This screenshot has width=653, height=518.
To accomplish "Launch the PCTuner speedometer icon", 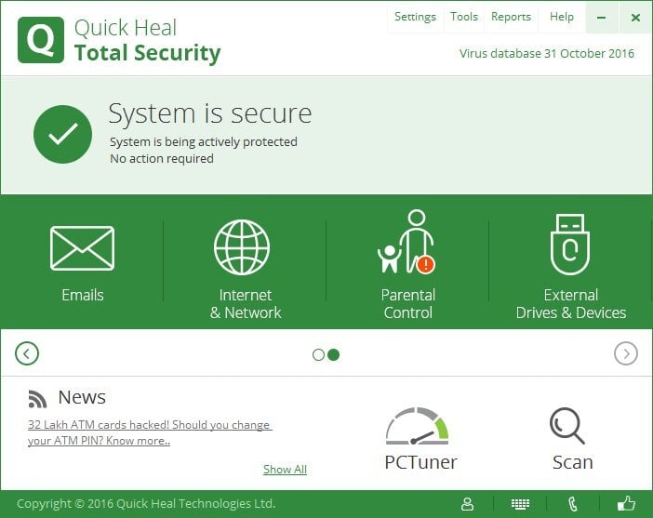I will coord(417,426).
